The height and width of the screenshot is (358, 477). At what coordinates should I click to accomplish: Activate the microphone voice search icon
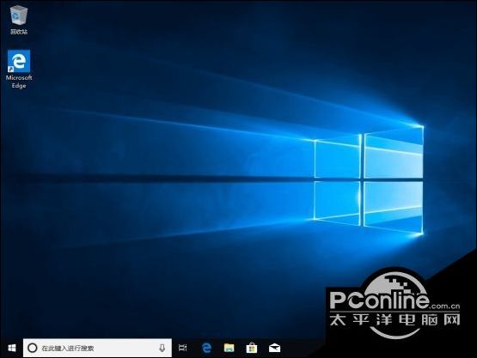tap(162, 348)
